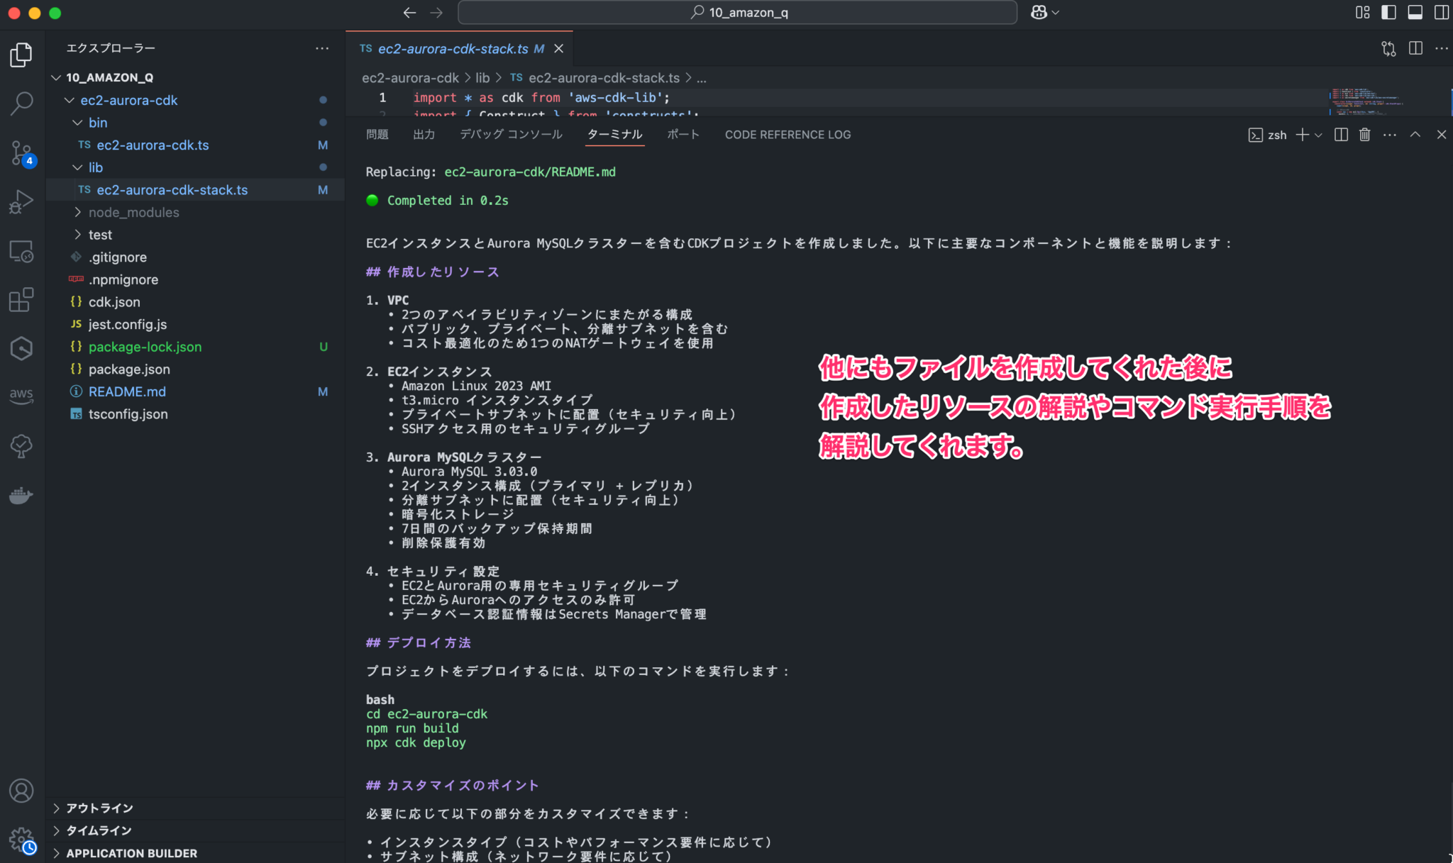Open the Remote Explorer icon

click(21, 250)
